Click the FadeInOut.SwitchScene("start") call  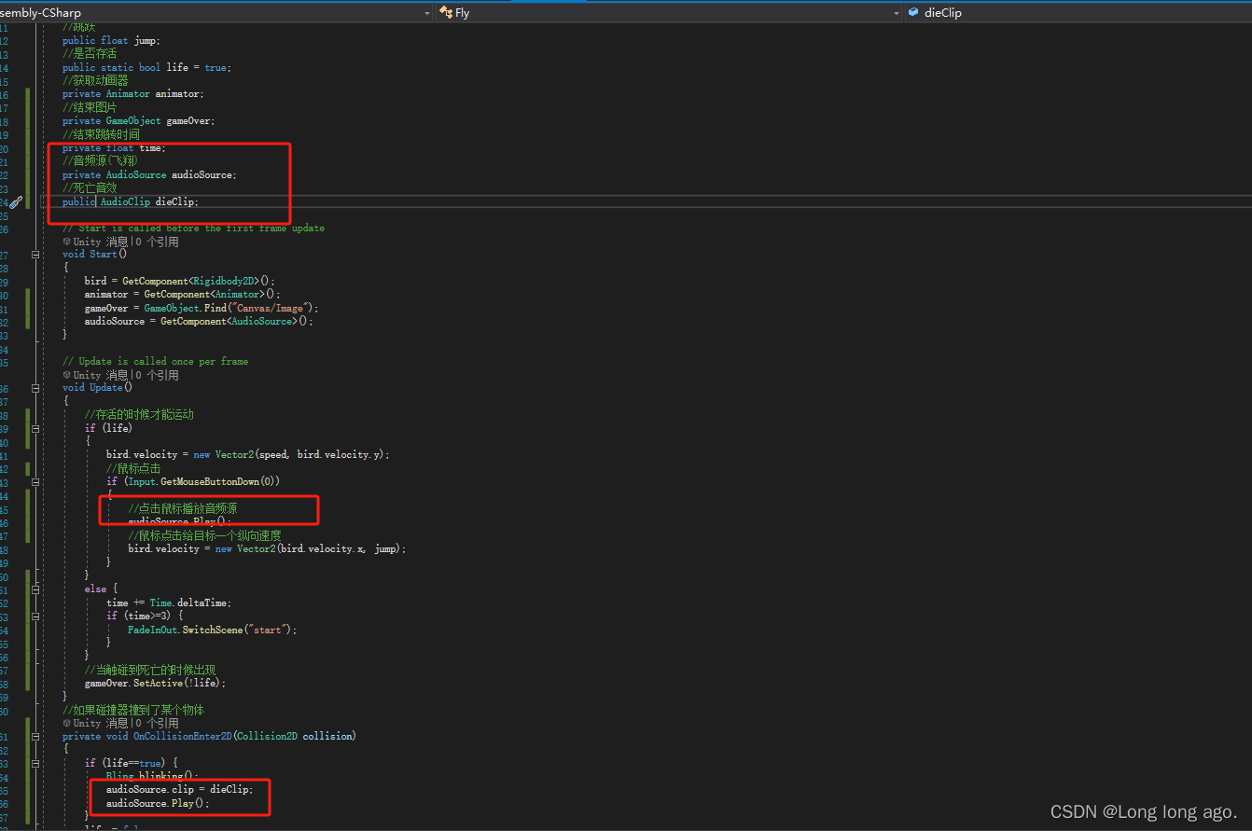213,630
